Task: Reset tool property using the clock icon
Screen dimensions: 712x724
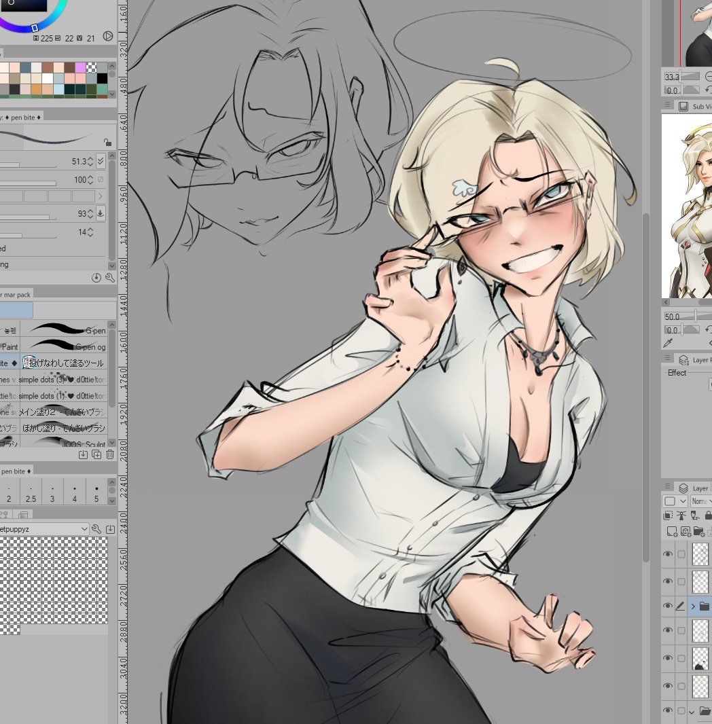Action: pyautogui.click(x=96, y=278)
